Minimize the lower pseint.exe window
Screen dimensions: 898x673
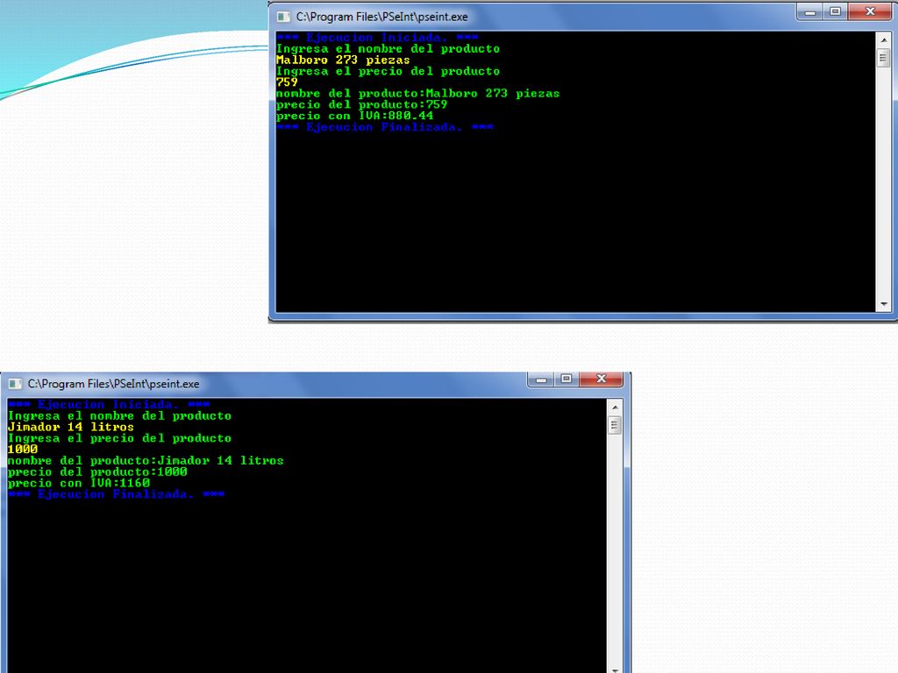coord(540,379)
